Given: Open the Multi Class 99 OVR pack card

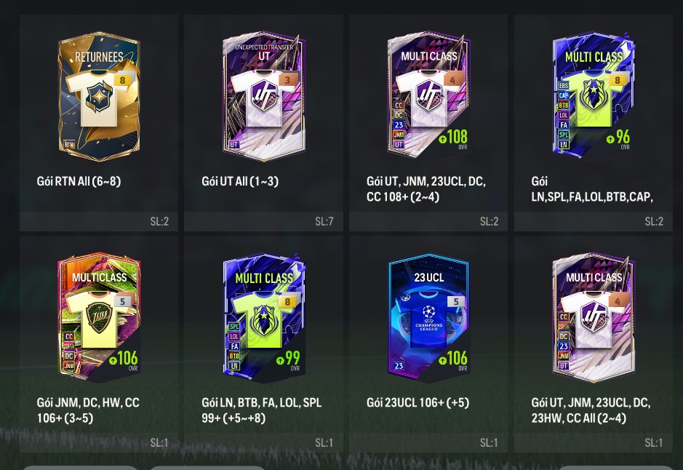Looking at the screenshot, I should tap(264, 317).
